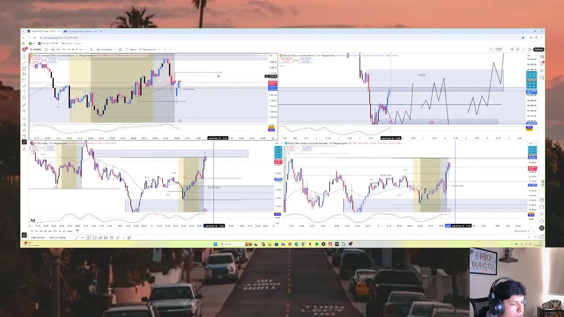Open the quick search icon in top toolbar
Image resolution: width=564 pixels, height=317 pixels.
pyautogui.click(x=512, y=49)
